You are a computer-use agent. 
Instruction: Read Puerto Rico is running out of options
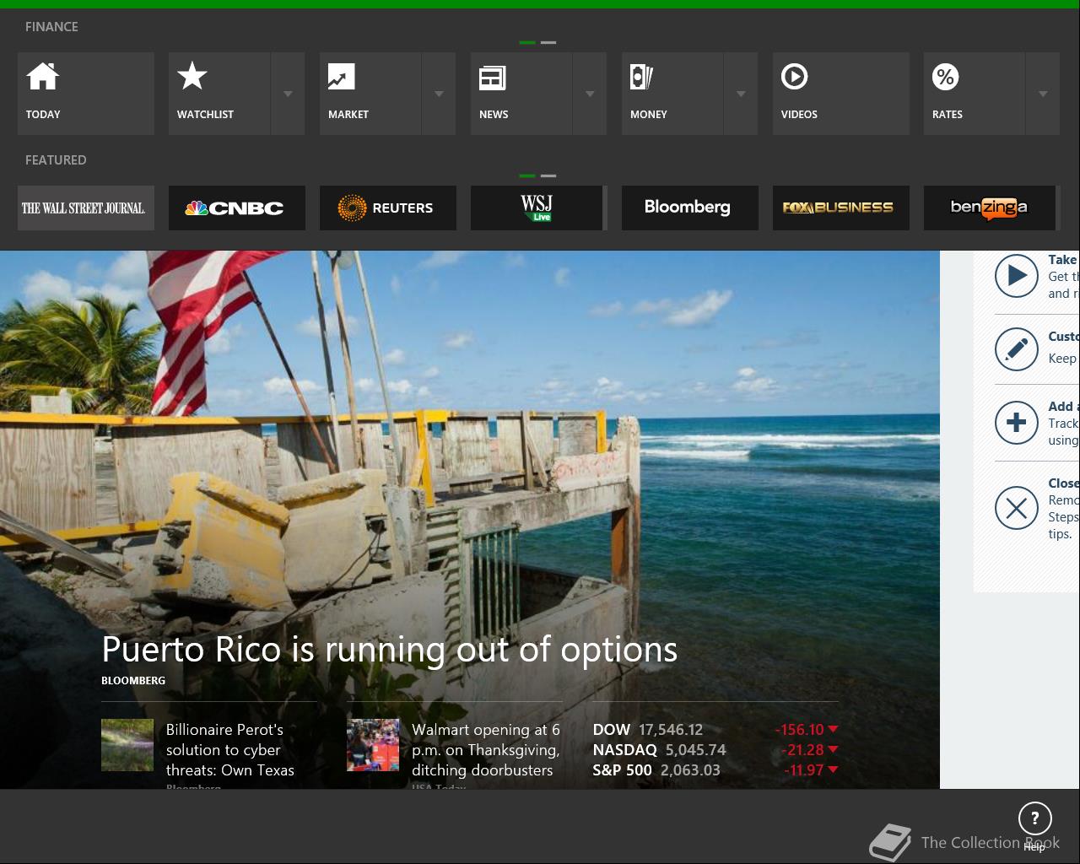click(390, 650)
